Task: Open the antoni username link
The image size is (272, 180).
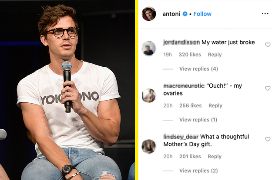Action: tap(171, 14)
